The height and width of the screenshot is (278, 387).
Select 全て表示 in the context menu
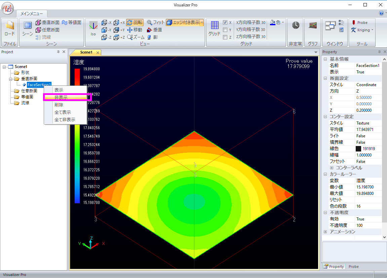[x=63, y=112]
